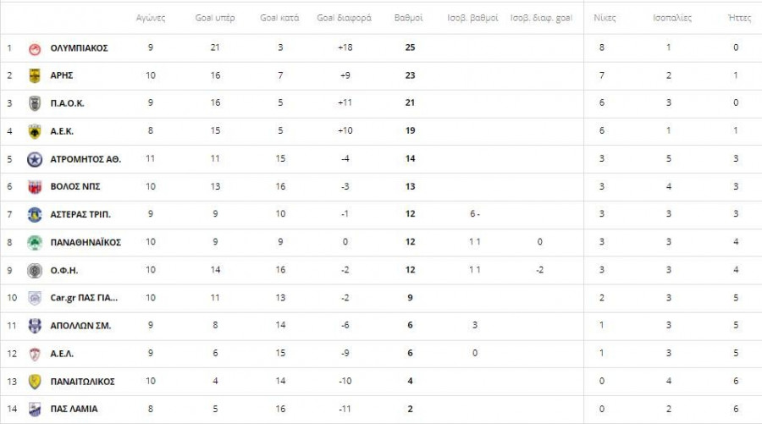
Task: Click the Αγώνες column header
Action: click(150, 18)
